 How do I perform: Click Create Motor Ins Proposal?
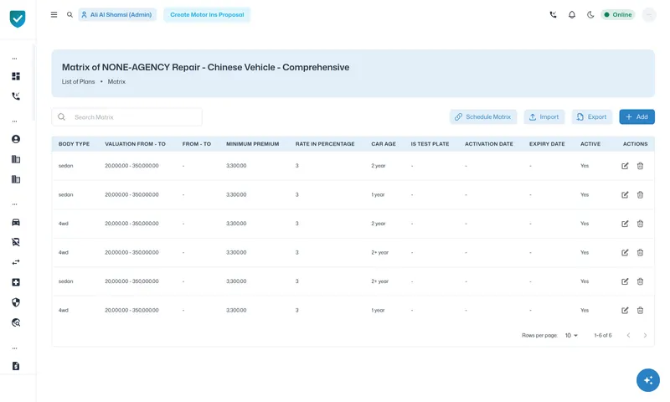coord(207,14)
